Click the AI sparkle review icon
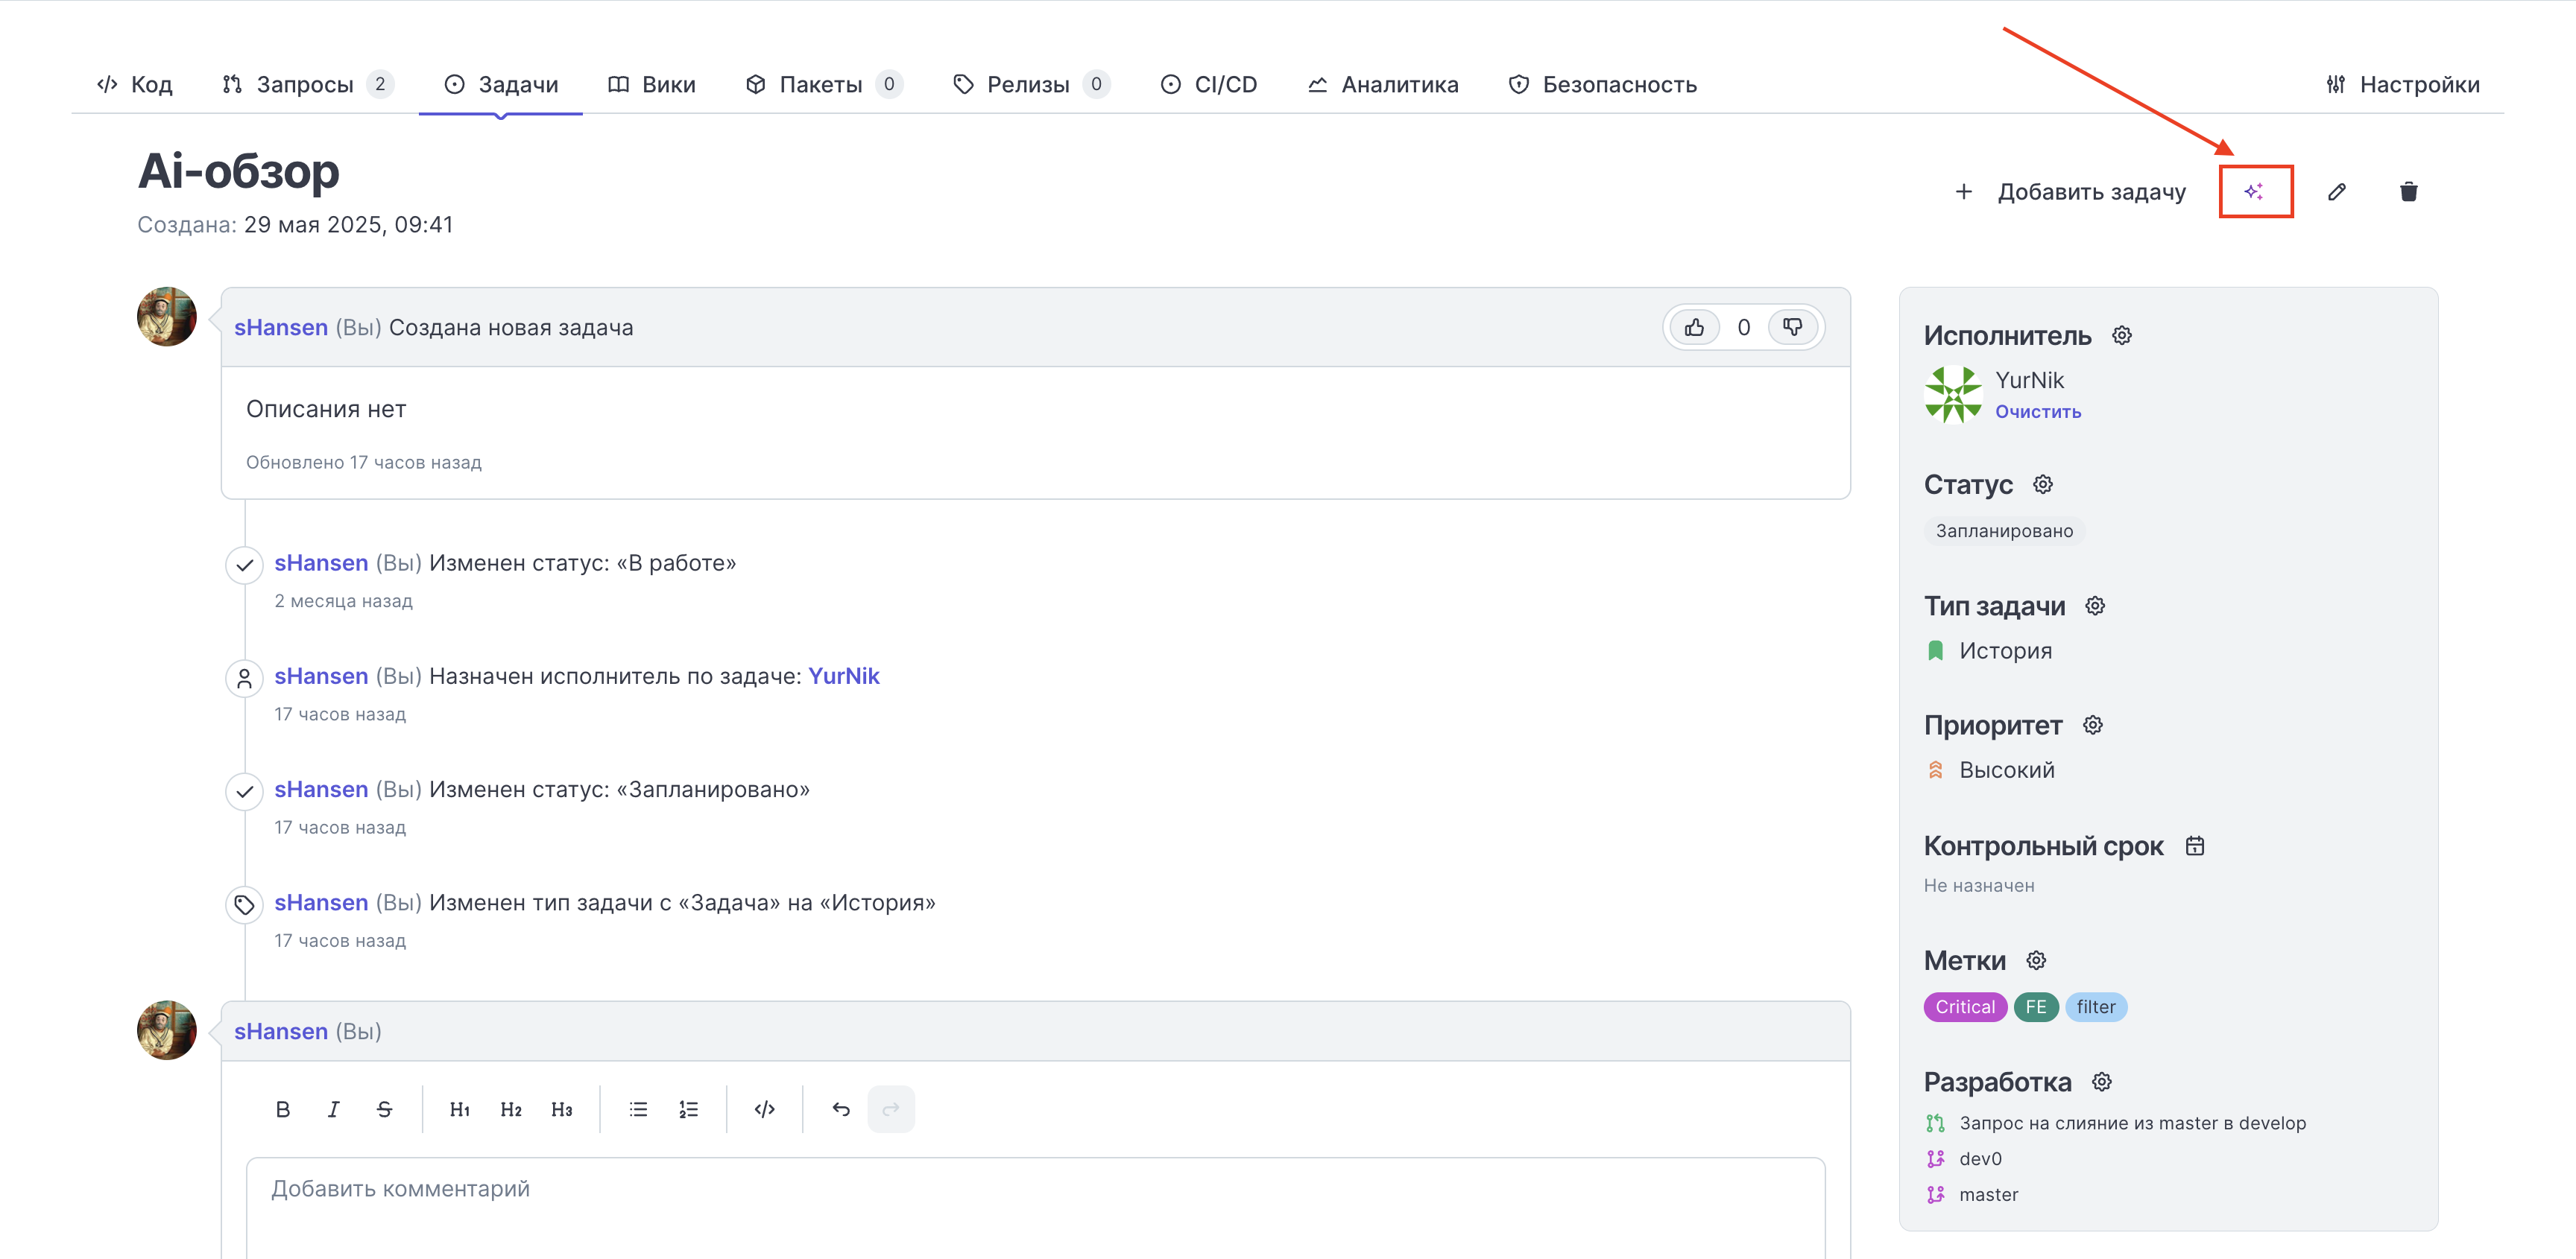The width and height of the screenshot is (2576, 1259). [2254, 191]
